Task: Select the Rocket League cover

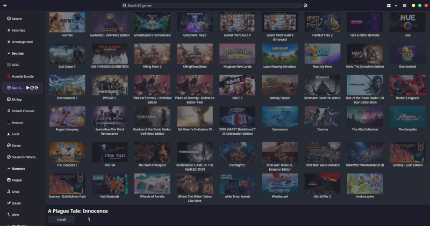Action: click(x=407, y=85)
